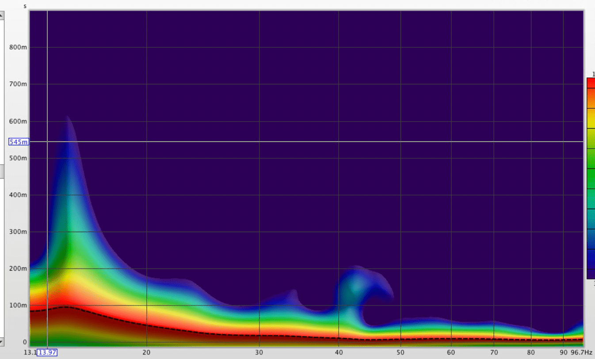
Task: Click the vertical scrollbar thumb handle
Action: click(x=2, y=171)
